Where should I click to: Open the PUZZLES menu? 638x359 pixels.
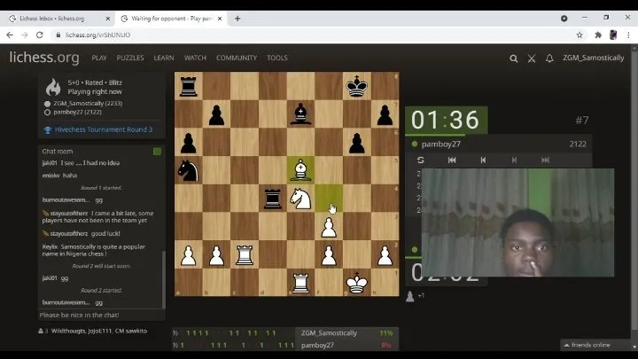click(x=130, y=58)
